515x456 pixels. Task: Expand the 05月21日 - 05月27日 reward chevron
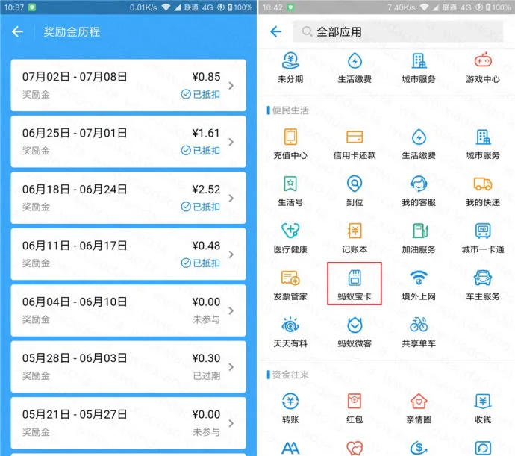tap(231, 423)
